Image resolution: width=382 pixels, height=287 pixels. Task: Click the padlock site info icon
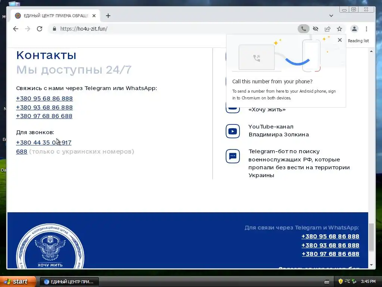(54, 29)
